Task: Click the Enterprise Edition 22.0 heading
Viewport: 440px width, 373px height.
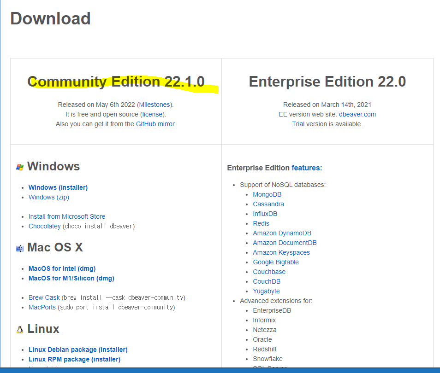Action: coord(327,82)
